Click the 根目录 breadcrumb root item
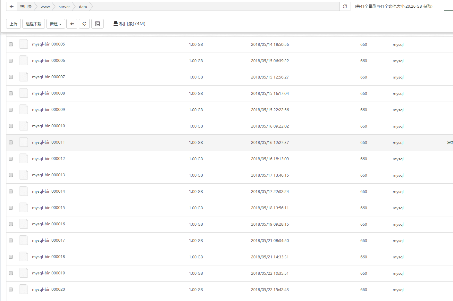Screen dimensions: 453x301 pyautogui.click(x=26, y=6)
